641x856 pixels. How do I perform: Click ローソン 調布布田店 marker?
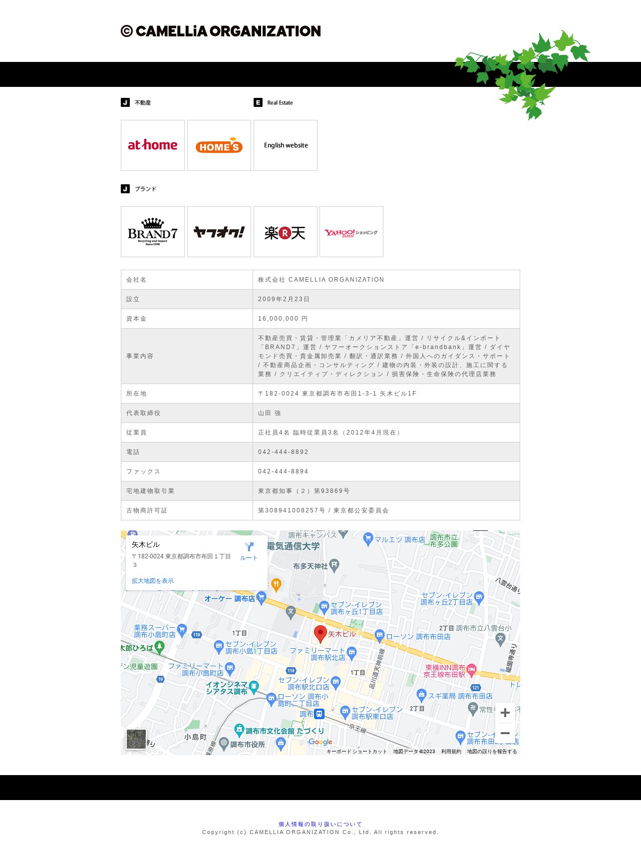tap(379, 636)
